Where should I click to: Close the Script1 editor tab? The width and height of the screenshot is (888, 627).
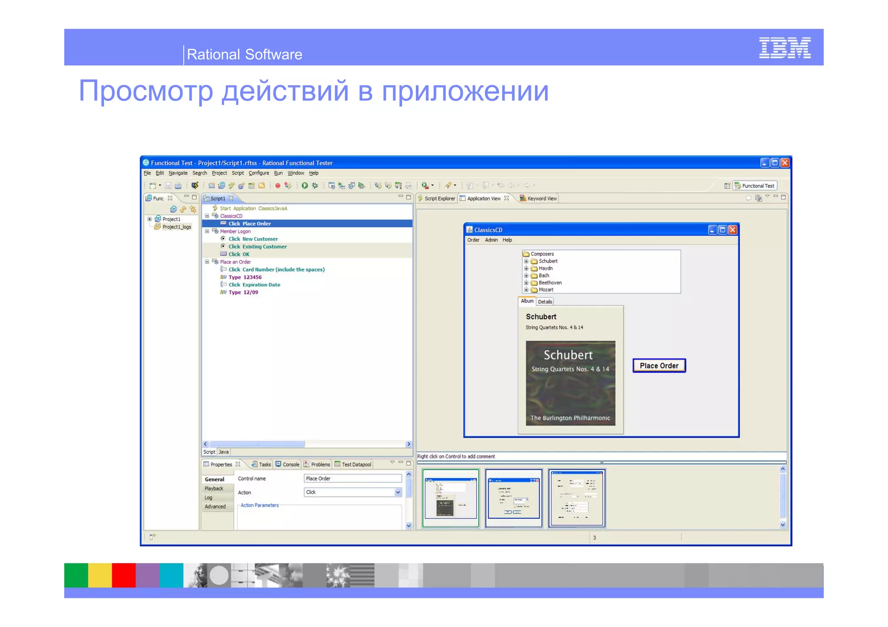pos(231,198)
